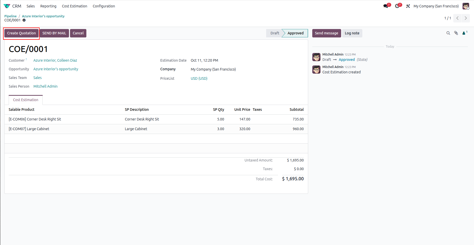Image resolution: width=474 pixels, height=245 pixels.
Task: Click Mitchell Admin avatar on created message
Action: point(316,70)
